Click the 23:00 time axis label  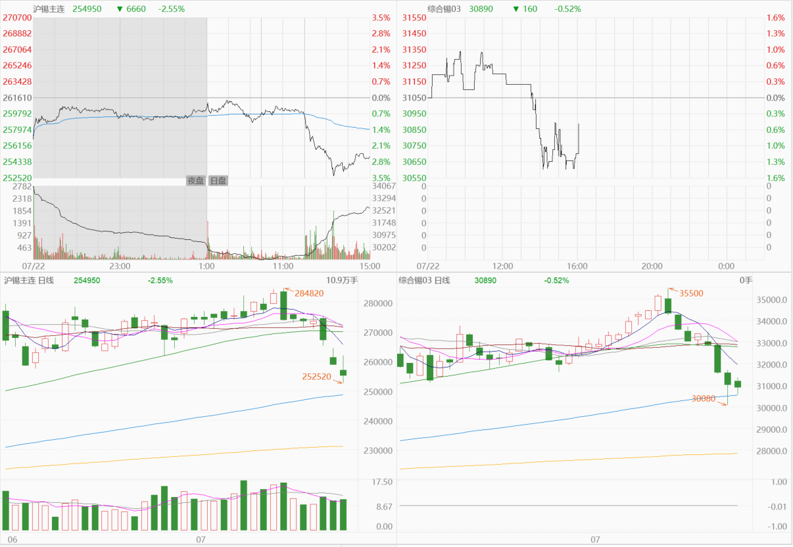(x=120, y=266)
